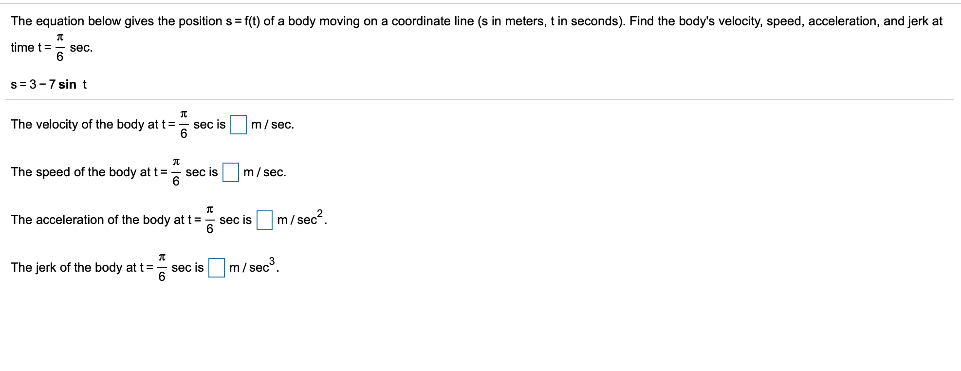Click the speed answer input box
Viewport: 961px width, 371px height.
[230, 172]
